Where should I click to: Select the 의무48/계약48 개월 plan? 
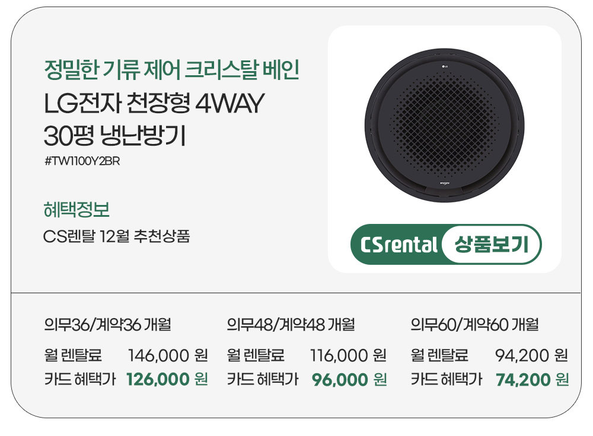click(x=291, y=325)
